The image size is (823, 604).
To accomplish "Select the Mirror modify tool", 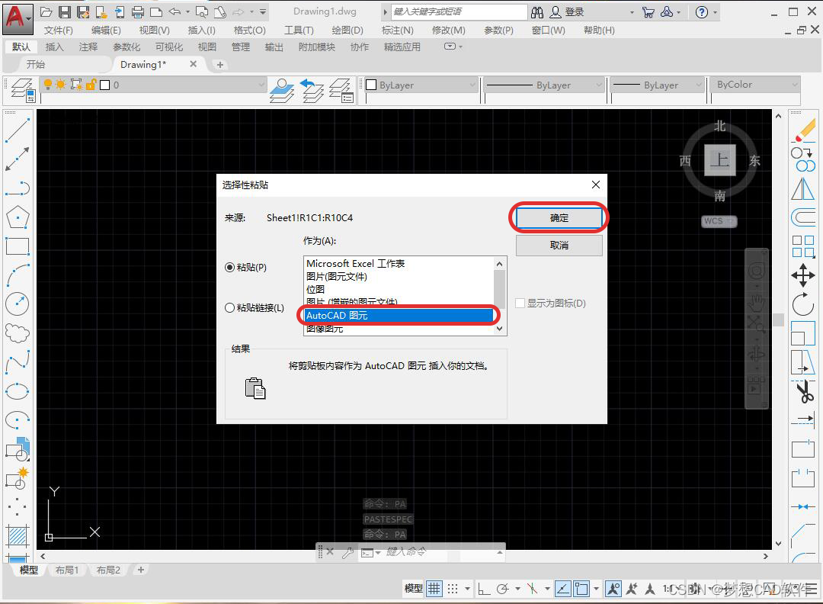I will click(803, 188).
